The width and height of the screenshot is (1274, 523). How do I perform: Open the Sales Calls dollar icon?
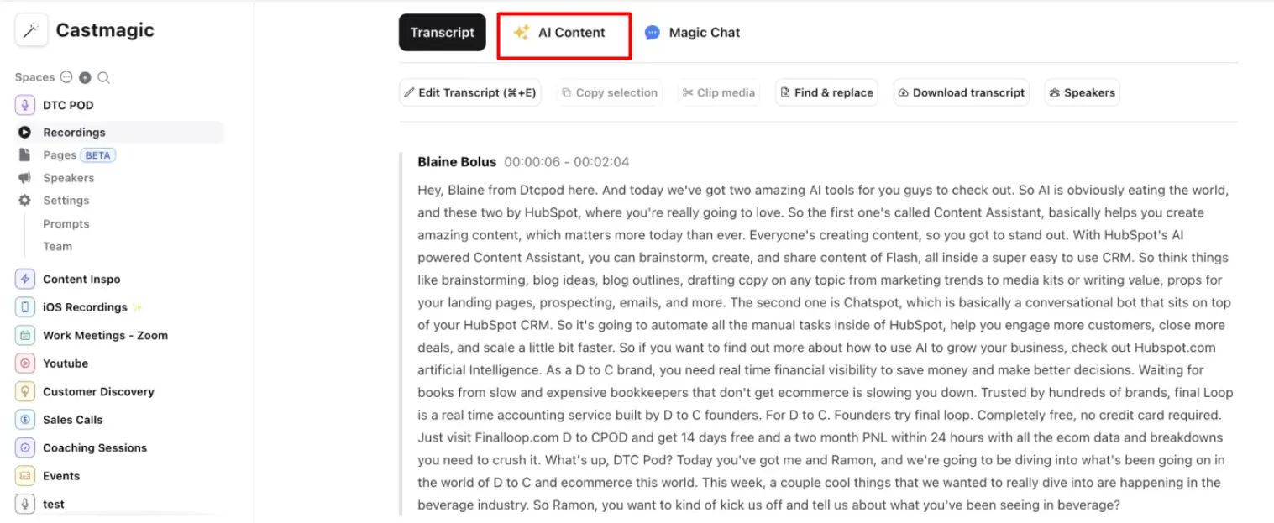tap(25, 420)
